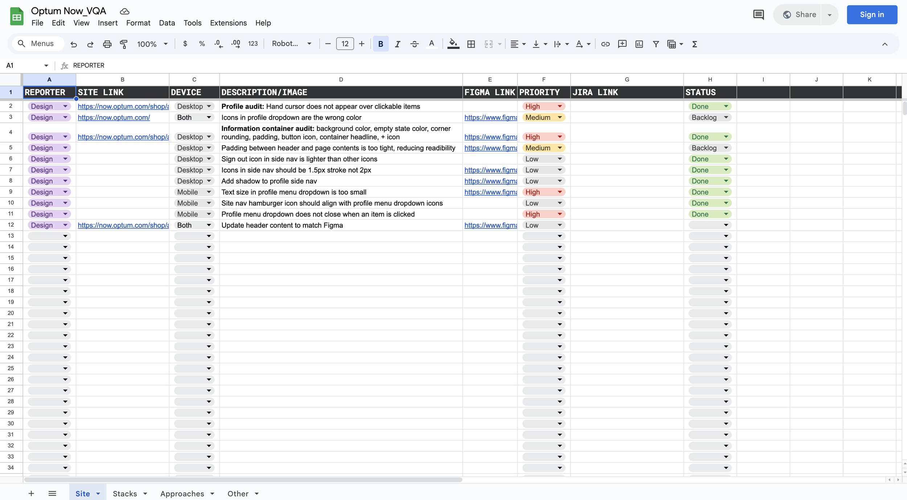This screenshot has width=907, height=500.
Task: Toggle italic formatting button
Action: tap(398, 44)
